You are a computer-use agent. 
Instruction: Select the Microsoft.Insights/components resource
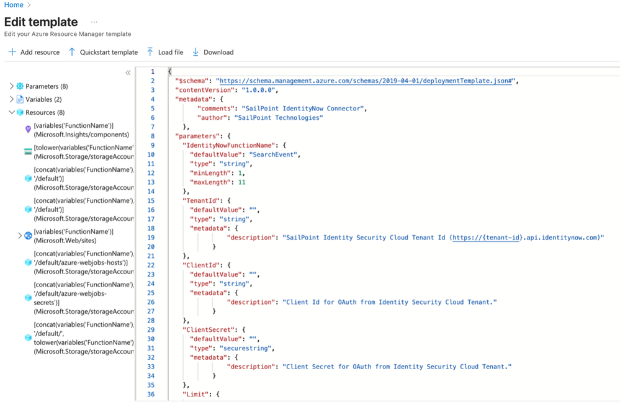point(81,130)
